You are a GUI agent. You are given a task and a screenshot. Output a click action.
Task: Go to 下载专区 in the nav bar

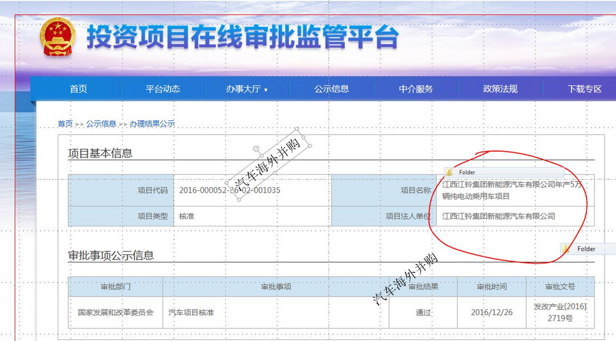coord(585,89)
